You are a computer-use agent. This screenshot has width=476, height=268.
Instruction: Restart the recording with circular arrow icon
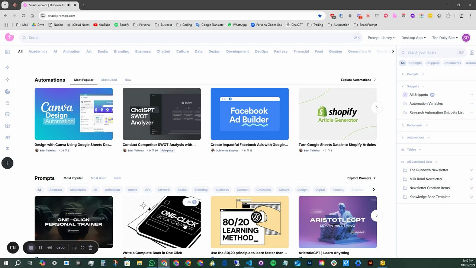(83, 248)
